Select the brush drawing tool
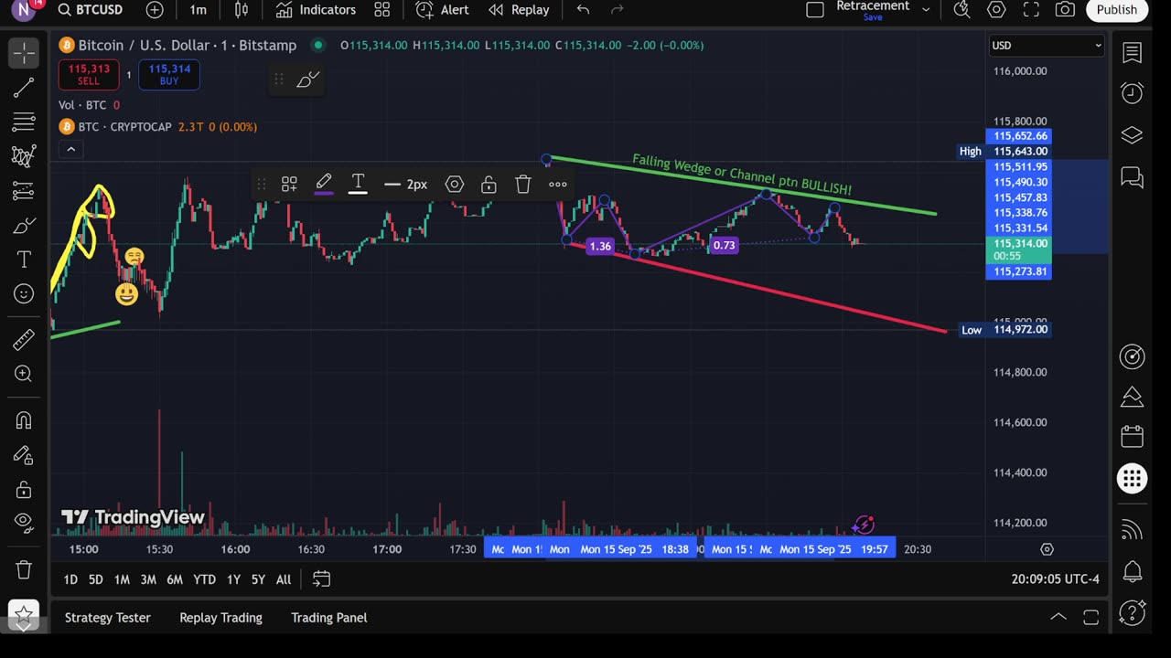1171x658 pixels. (24, 226)
